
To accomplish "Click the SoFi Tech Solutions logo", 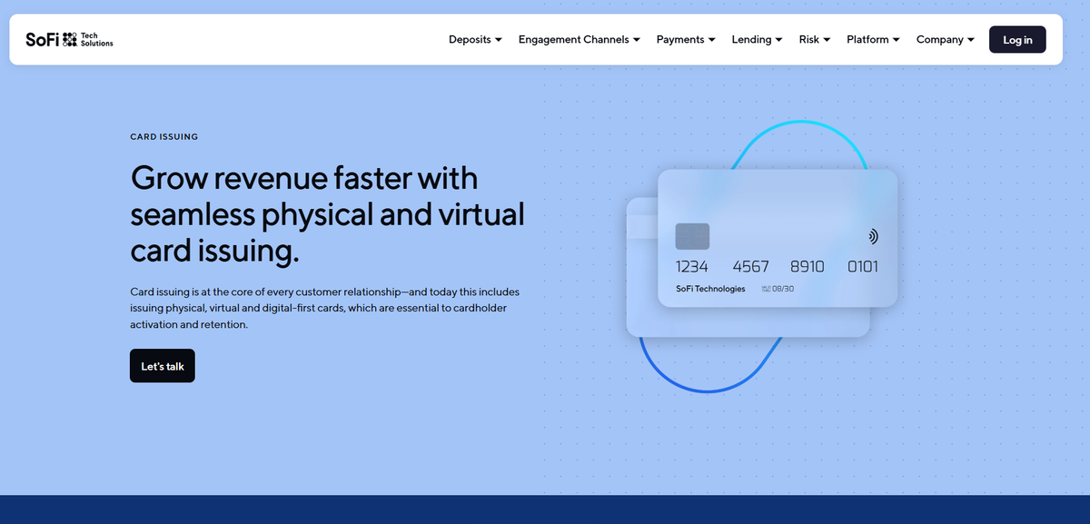I will (70, 40).
